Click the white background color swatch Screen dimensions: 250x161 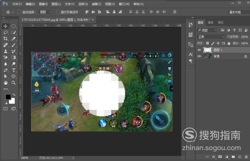point(12,101)
